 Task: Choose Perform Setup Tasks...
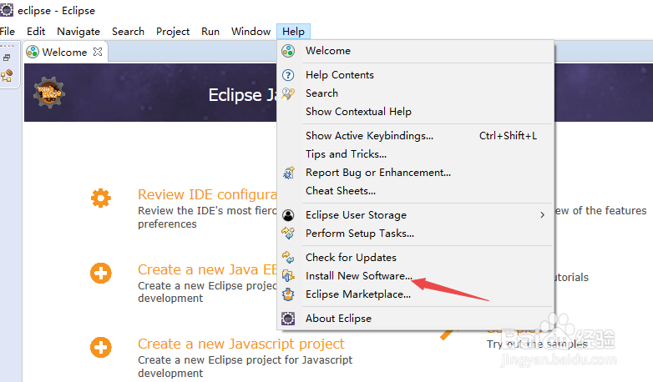(x=416, y=233)
